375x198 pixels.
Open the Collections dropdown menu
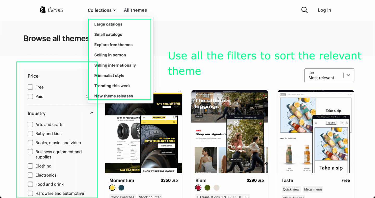click(102, 10)
